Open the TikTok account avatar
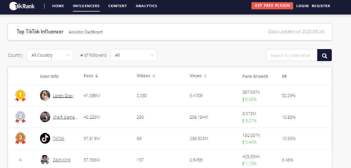The image size is (351, 168). pos(45,138)
